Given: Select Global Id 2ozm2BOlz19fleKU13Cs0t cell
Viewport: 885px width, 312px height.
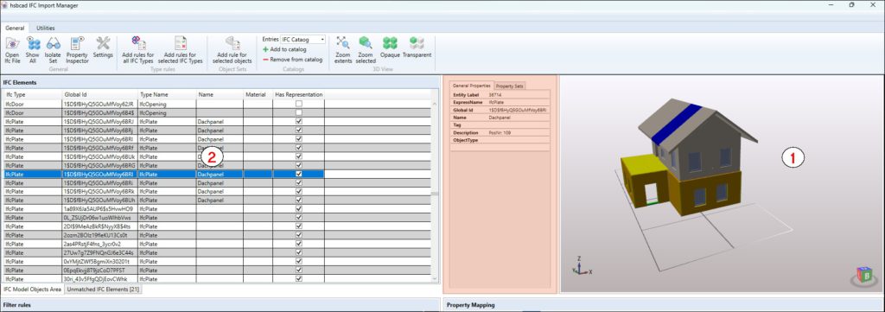Looking at the screenshot, I should tap(100, 235).
